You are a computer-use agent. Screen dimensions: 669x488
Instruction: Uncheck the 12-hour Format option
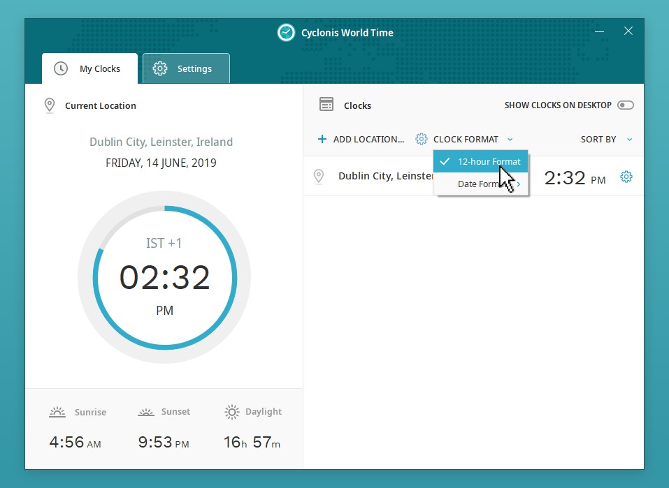(x=480, y=161)
